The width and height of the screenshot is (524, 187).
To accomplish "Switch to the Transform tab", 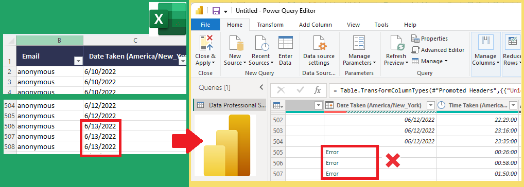I will [270, 25].
